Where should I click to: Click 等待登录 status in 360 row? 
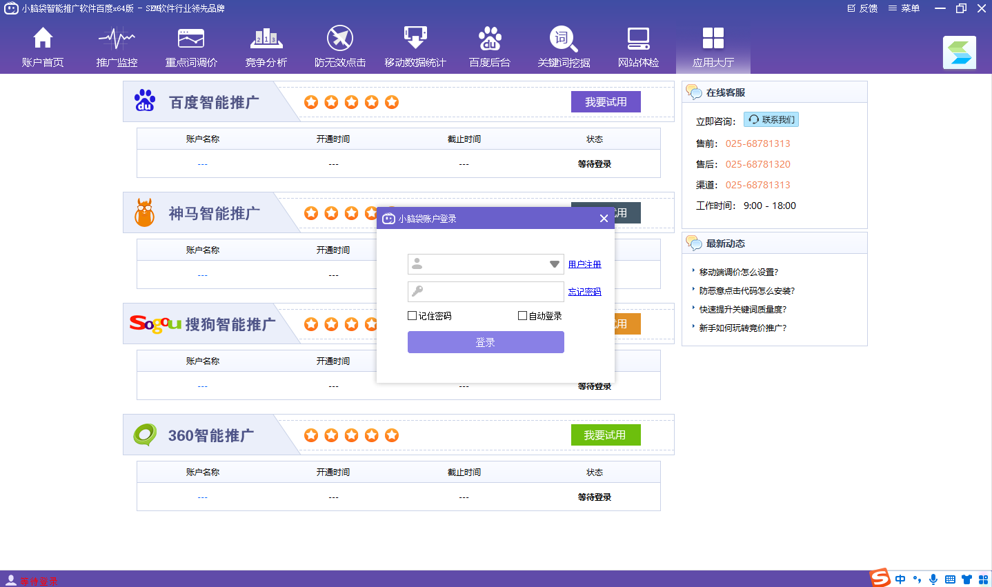tap(595, 497)
